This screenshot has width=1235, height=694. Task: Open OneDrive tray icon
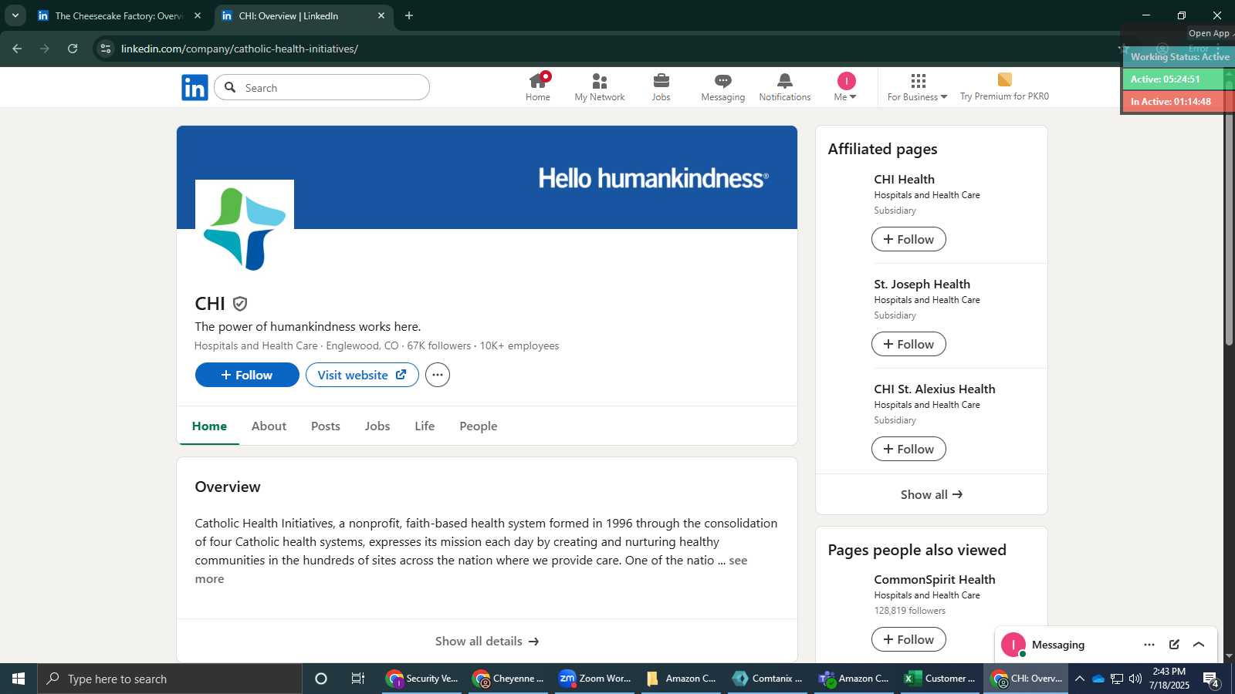point(1098,679)
